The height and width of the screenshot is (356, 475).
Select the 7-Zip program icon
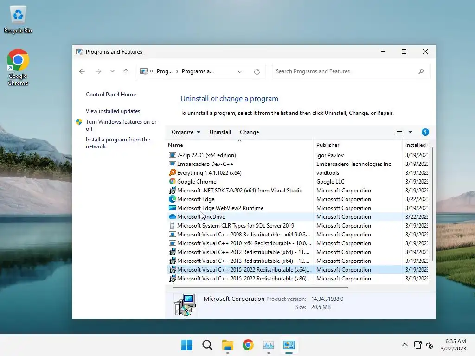pyautogui.click(x=173, y=155)
